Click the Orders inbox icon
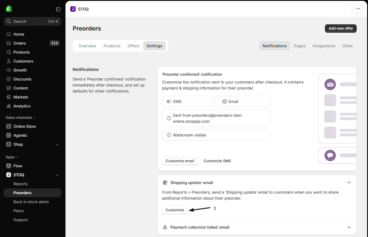368x237 pixels. (x=9, y=43)
